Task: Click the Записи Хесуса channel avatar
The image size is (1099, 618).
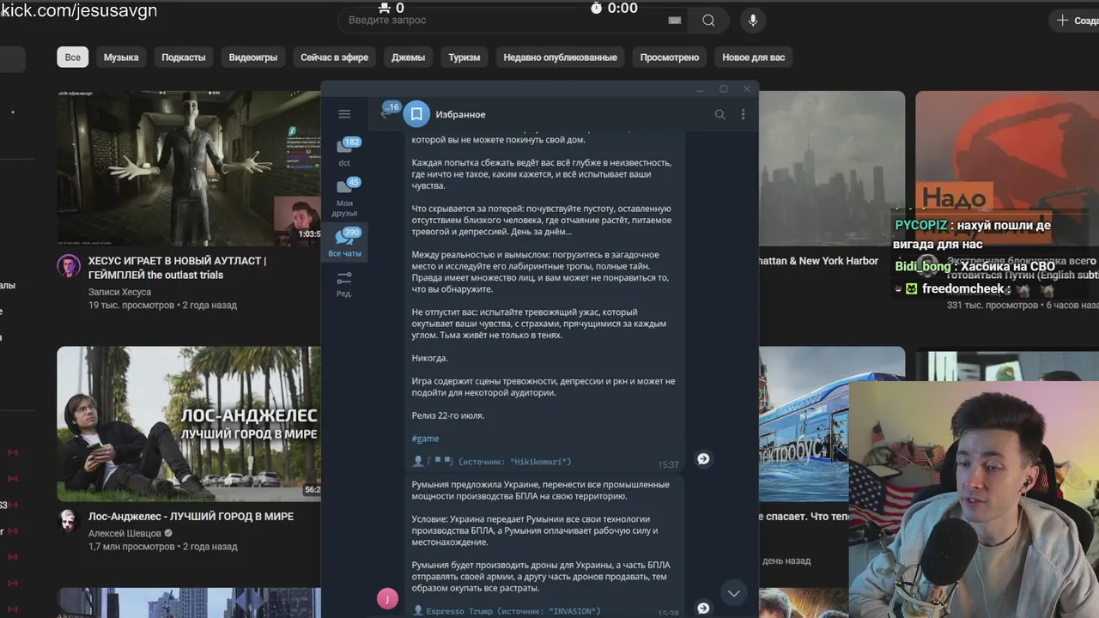Action: click(69, 266)
